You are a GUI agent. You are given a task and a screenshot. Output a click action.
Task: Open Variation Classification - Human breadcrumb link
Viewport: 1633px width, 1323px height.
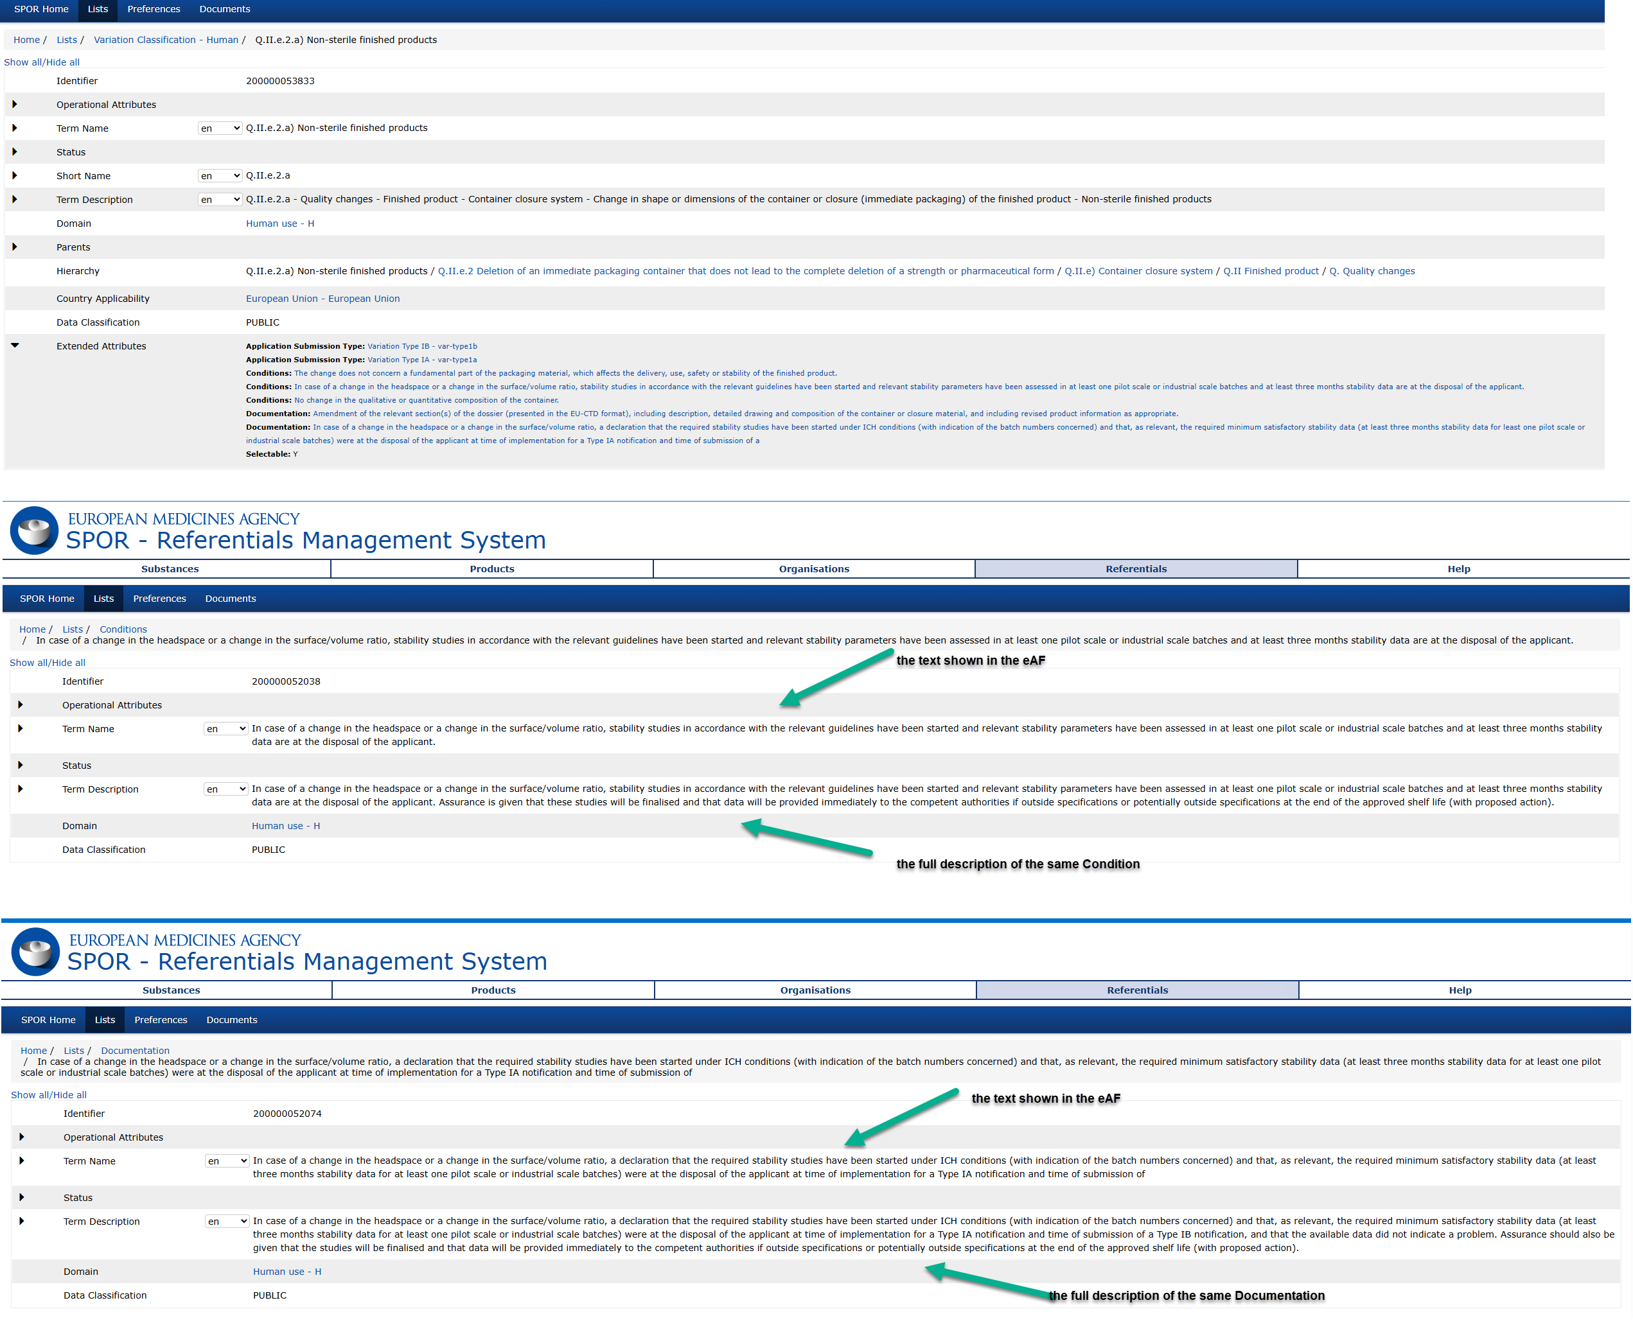(x=166, y=40)
